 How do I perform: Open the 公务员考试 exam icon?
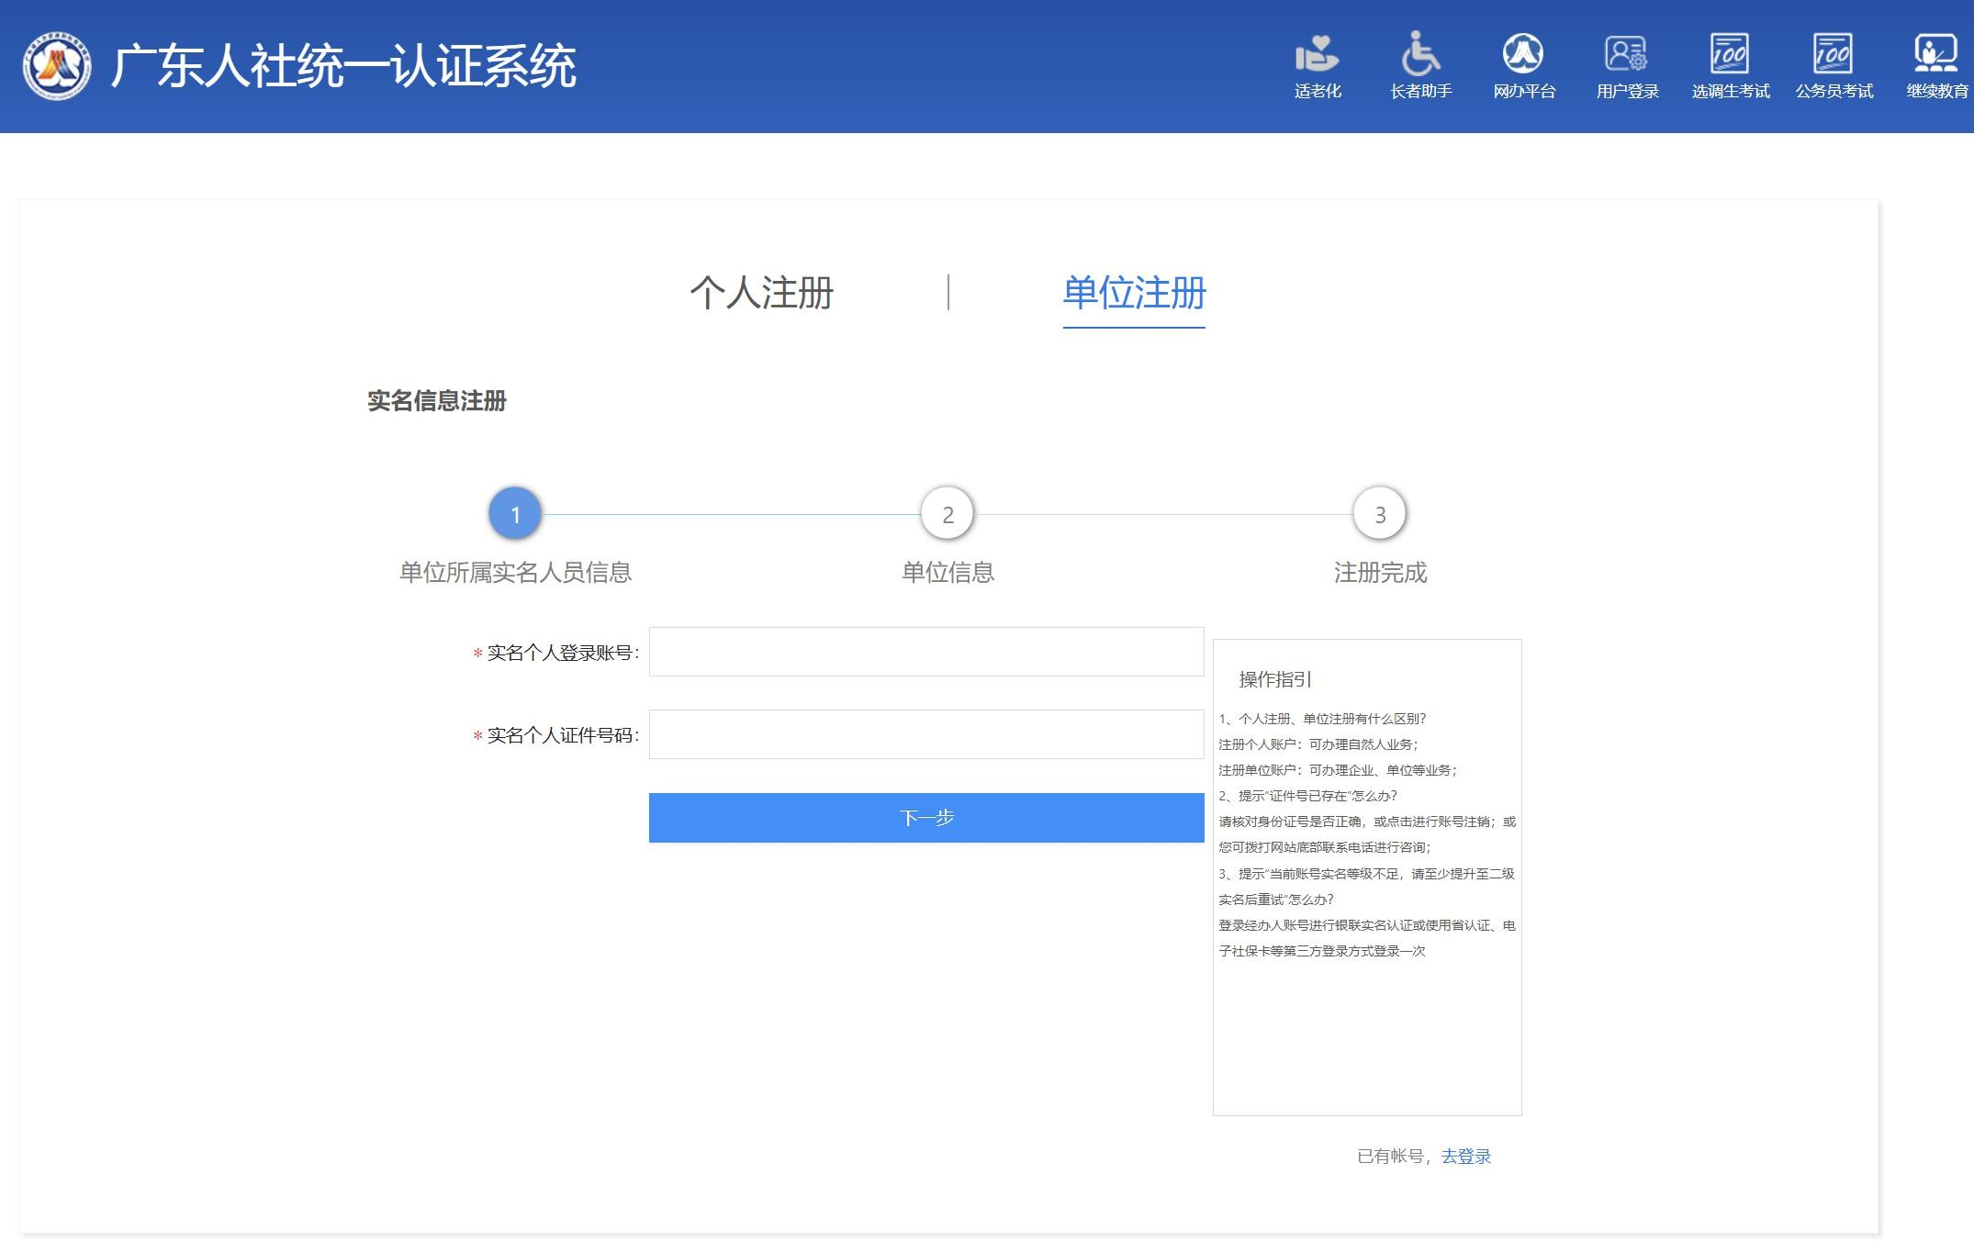(1833, 54)
